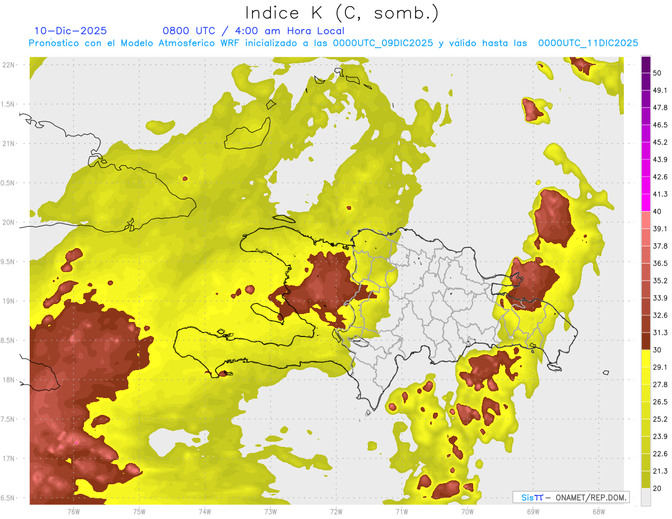Viewport: 672px width, 519px height.
Task: Click the "Indice K (C, somb.)" title
Action: point(342,13)
